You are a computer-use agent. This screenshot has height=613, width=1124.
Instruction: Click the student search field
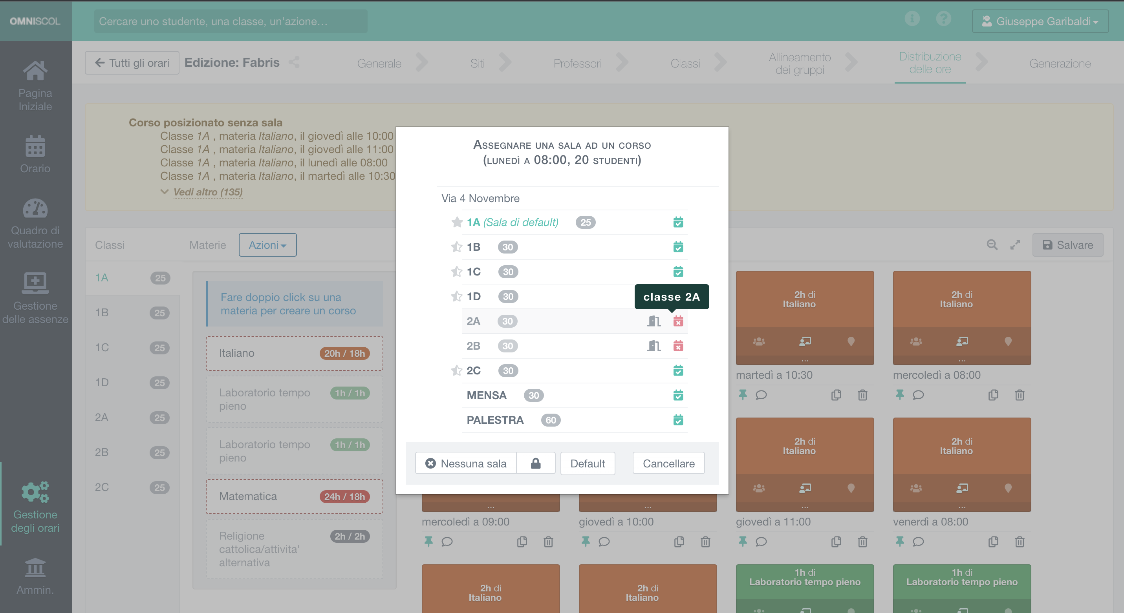point(231,21)
